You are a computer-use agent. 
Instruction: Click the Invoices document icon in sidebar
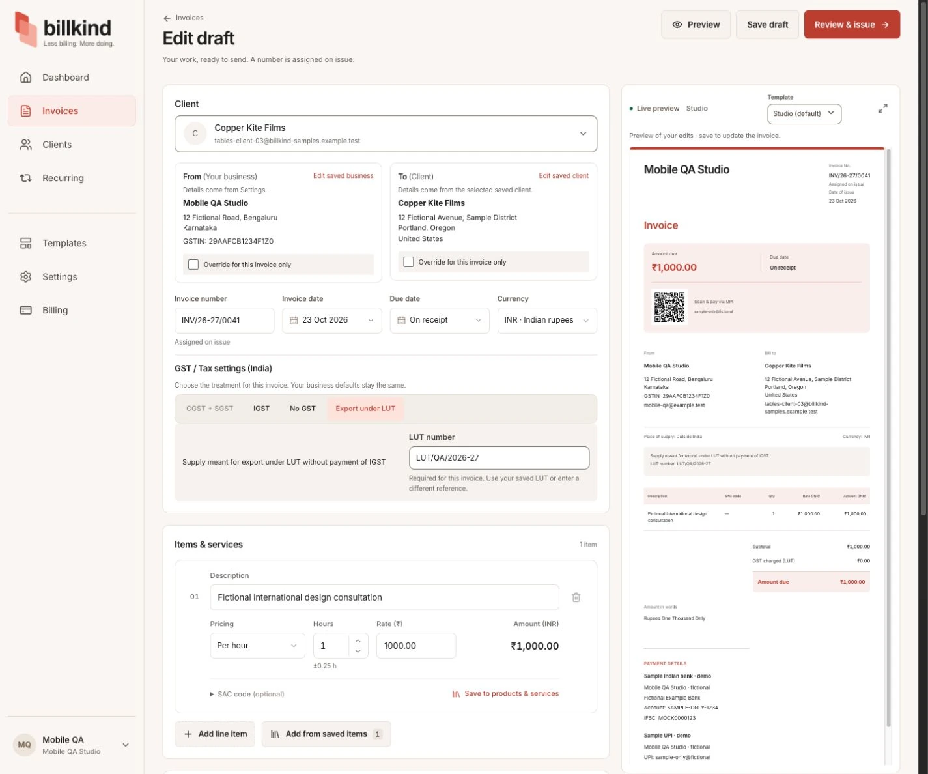26,111
